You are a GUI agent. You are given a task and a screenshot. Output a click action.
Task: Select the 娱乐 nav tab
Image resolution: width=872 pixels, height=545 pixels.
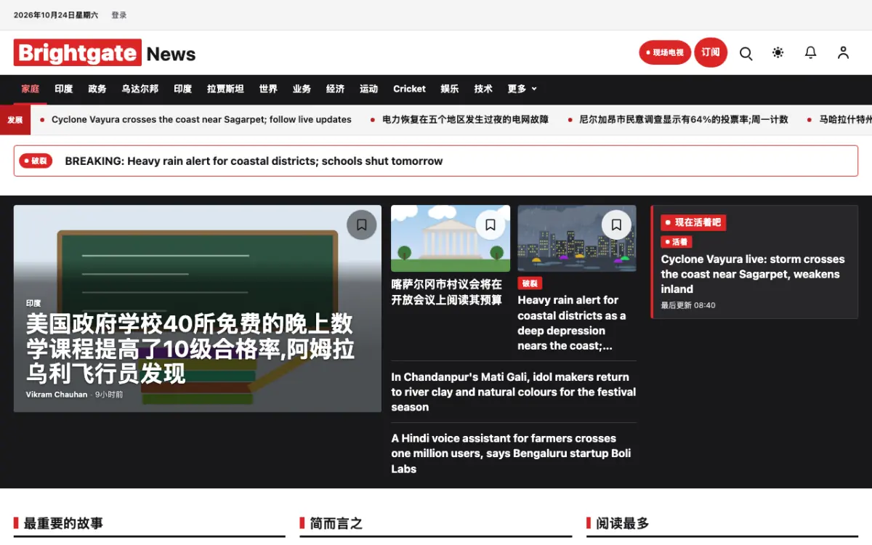(450, 89)
